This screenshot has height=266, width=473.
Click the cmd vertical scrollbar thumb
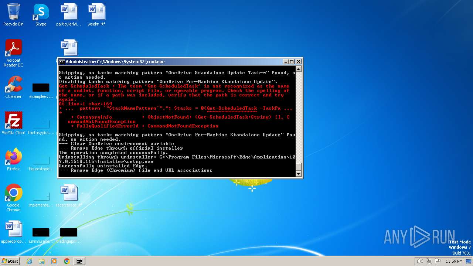coord(299,167)
